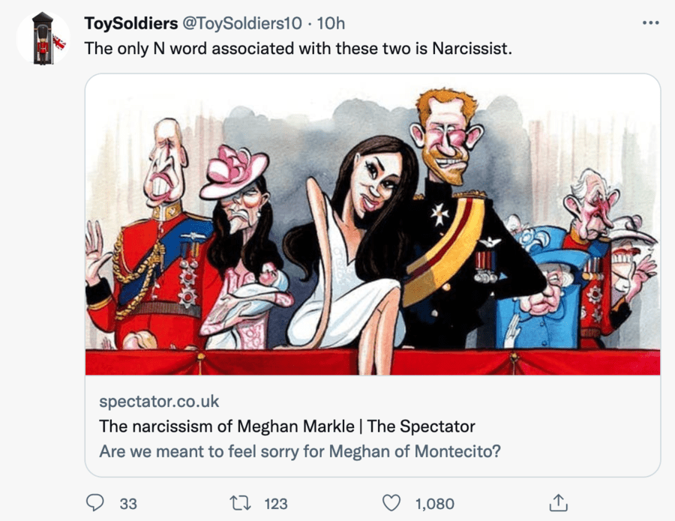Click the 33 replies count

pyautogui.click(x=128, y=504)
